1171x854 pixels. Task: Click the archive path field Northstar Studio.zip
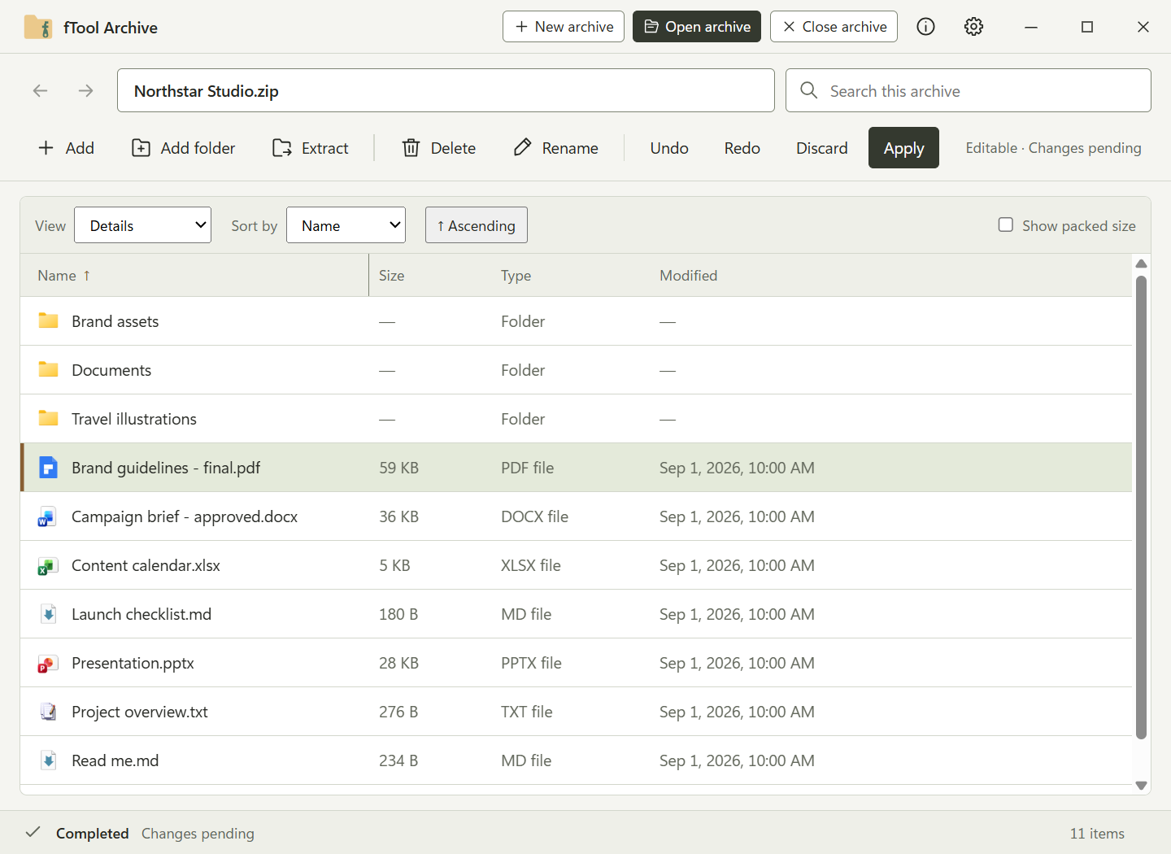446,90
